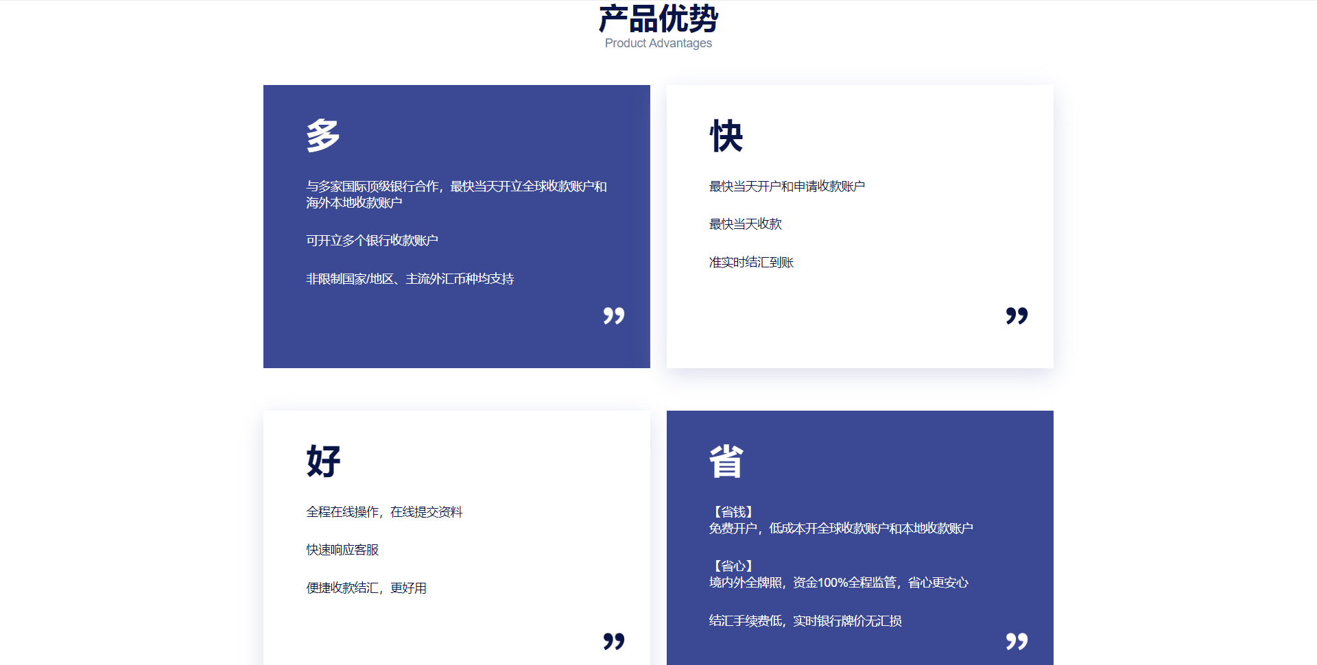
Task: Click the line 全程在线操作，在线提交资料
Action: 384,512
